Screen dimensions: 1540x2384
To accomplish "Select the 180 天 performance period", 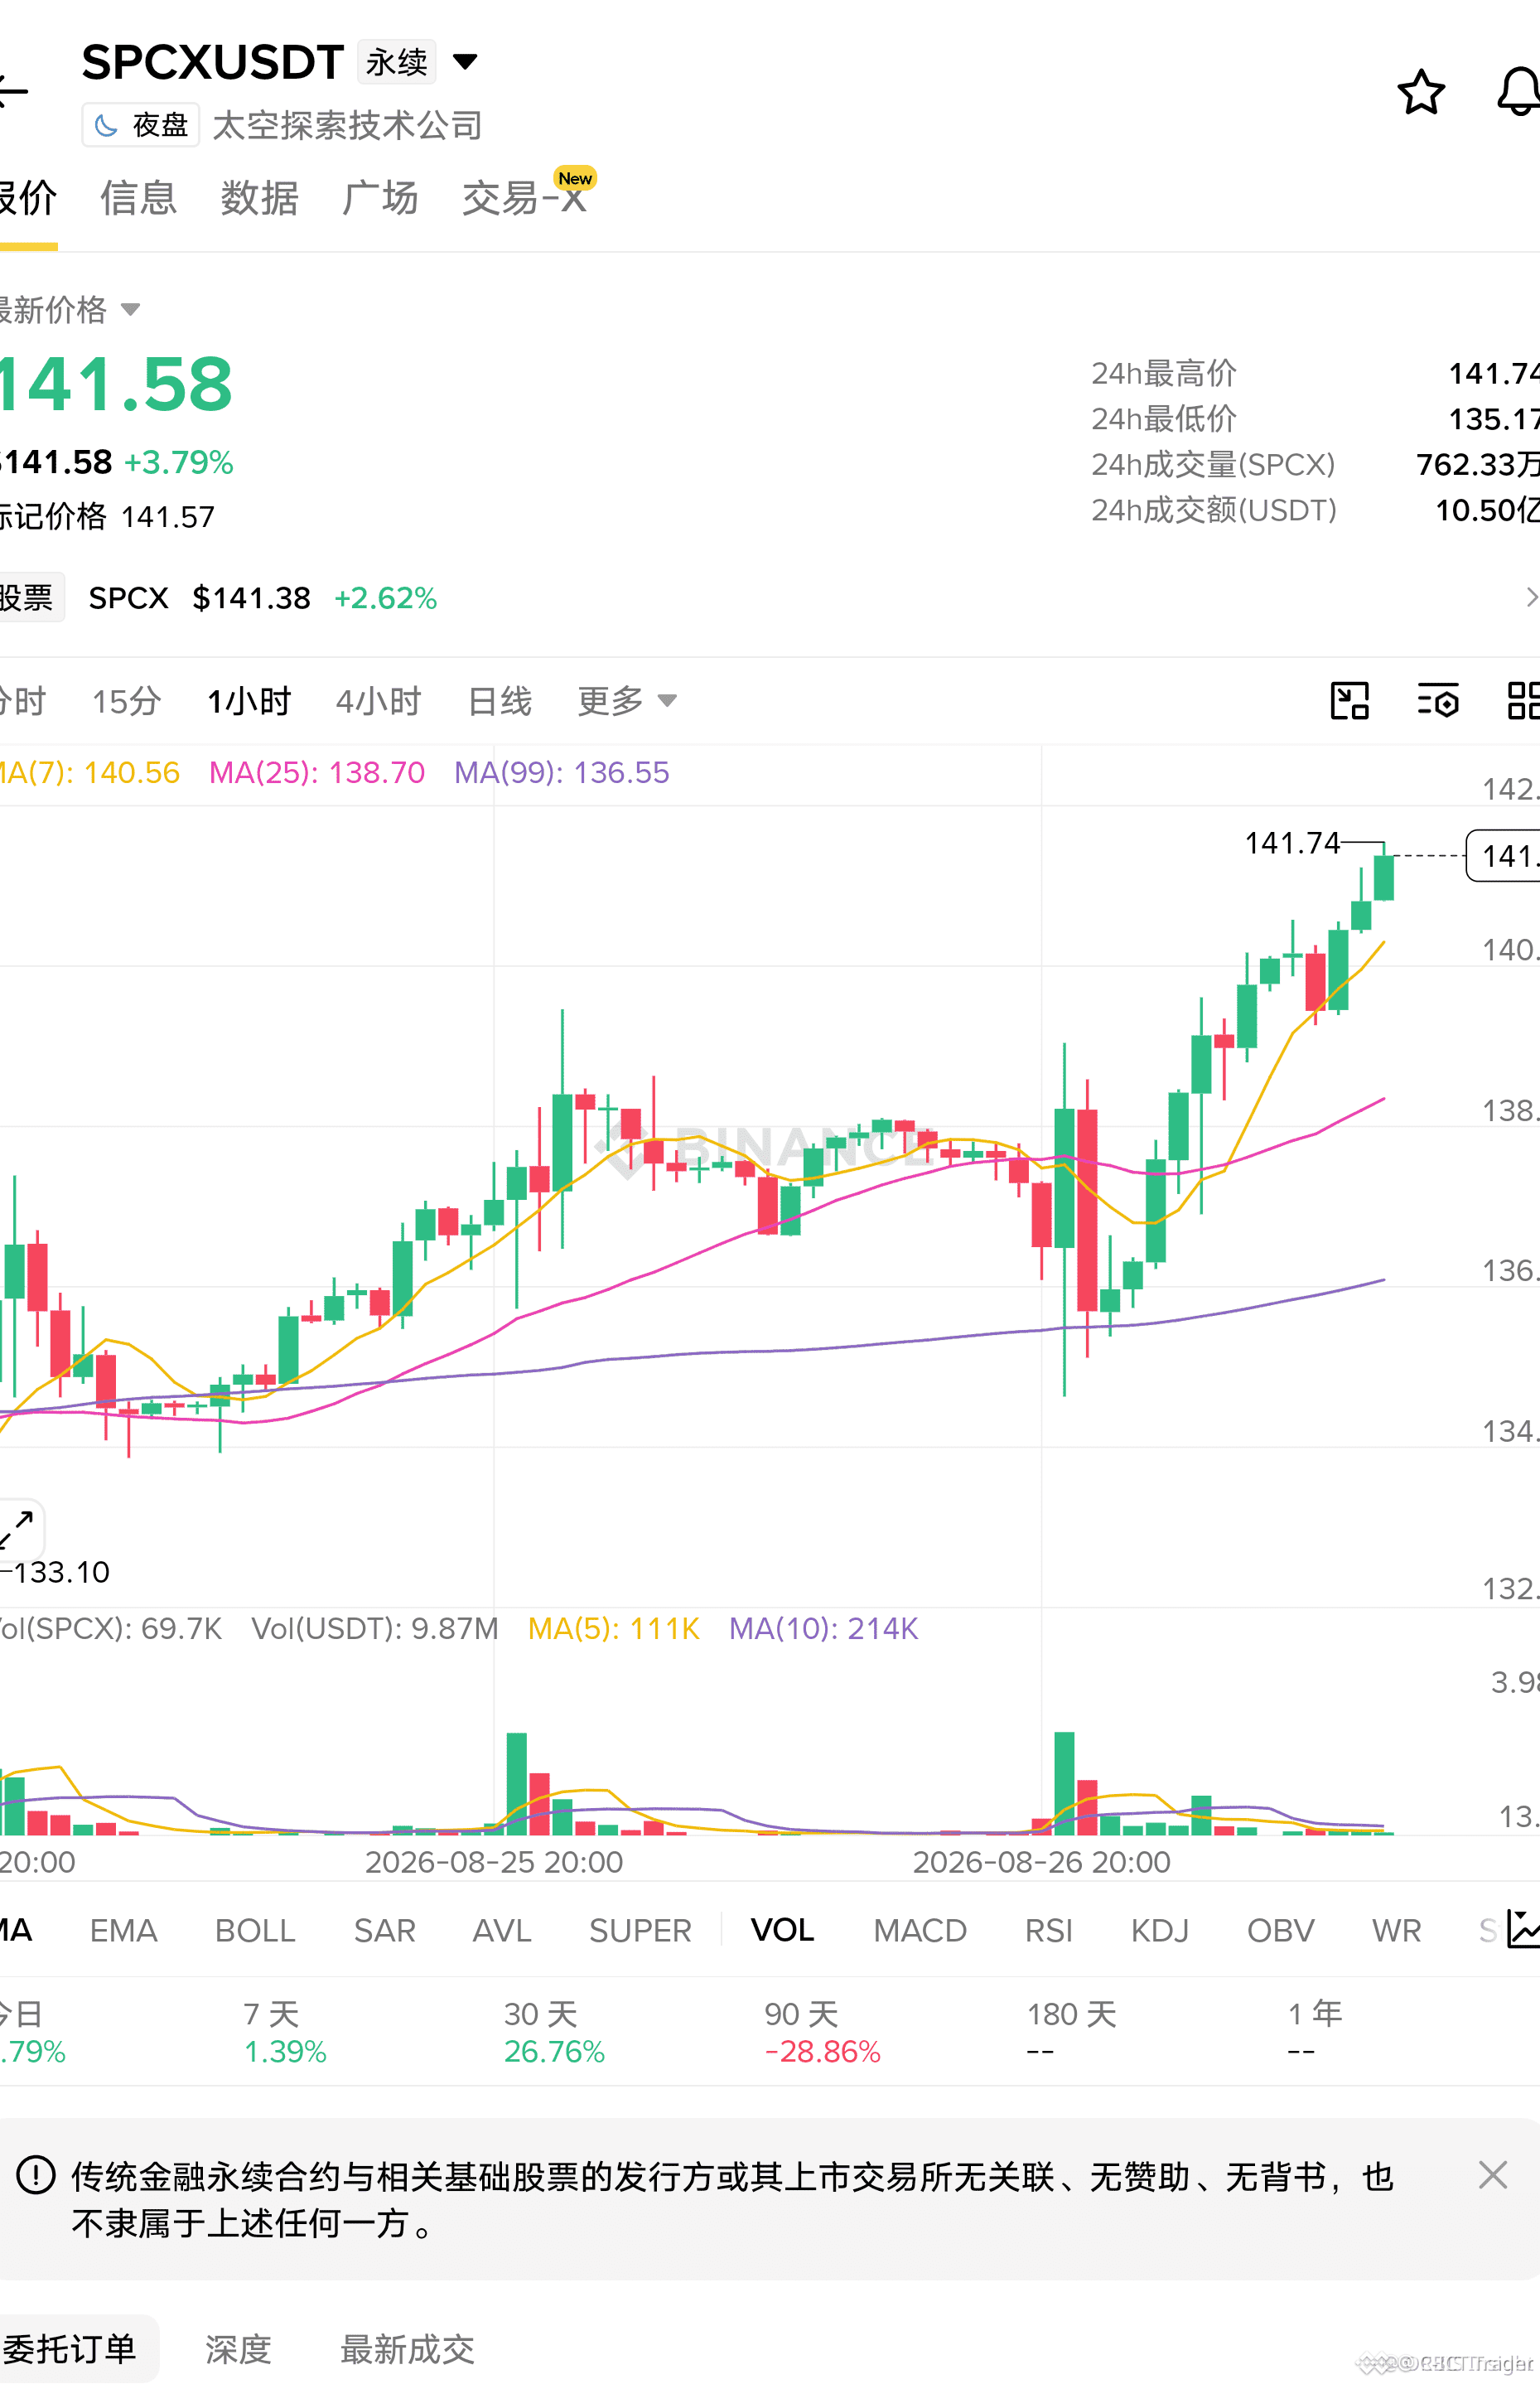I will click(1071, 2032).
